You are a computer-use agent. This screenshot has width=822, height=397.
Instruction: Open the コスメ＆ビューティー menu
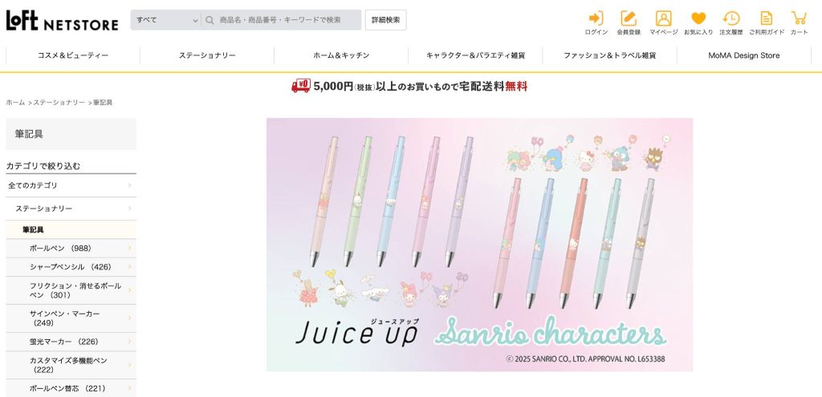pos(73,55)
